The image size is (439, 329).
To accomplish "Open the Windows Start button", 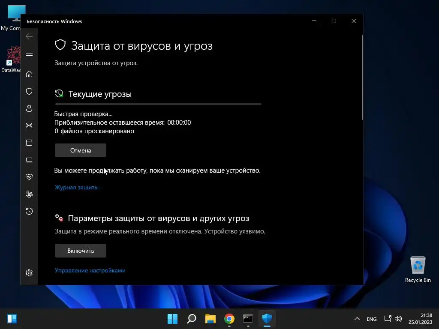I will tap(172, 319).
